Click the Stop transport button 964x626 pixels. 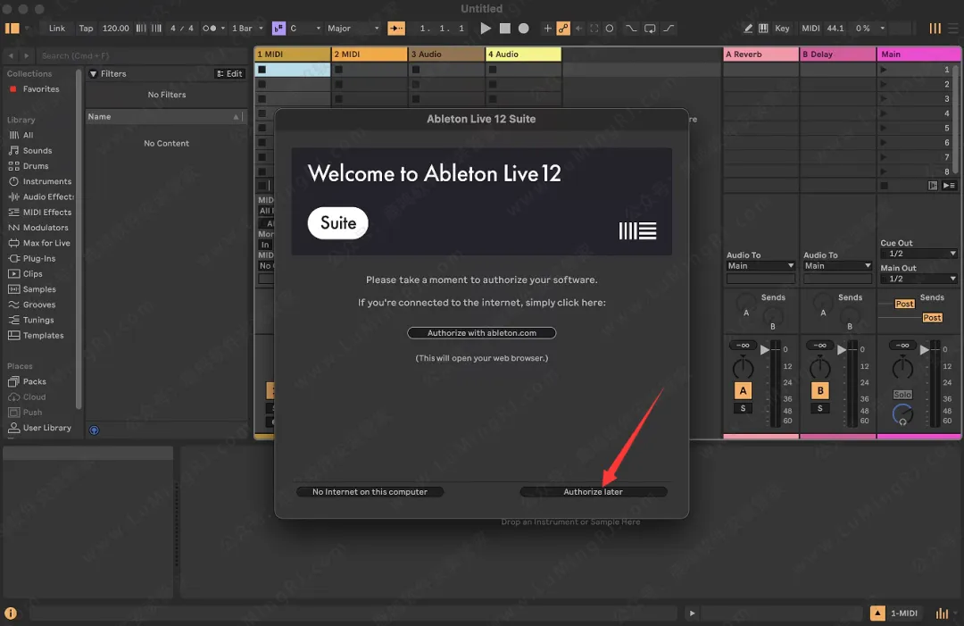[x=505, y=29]
